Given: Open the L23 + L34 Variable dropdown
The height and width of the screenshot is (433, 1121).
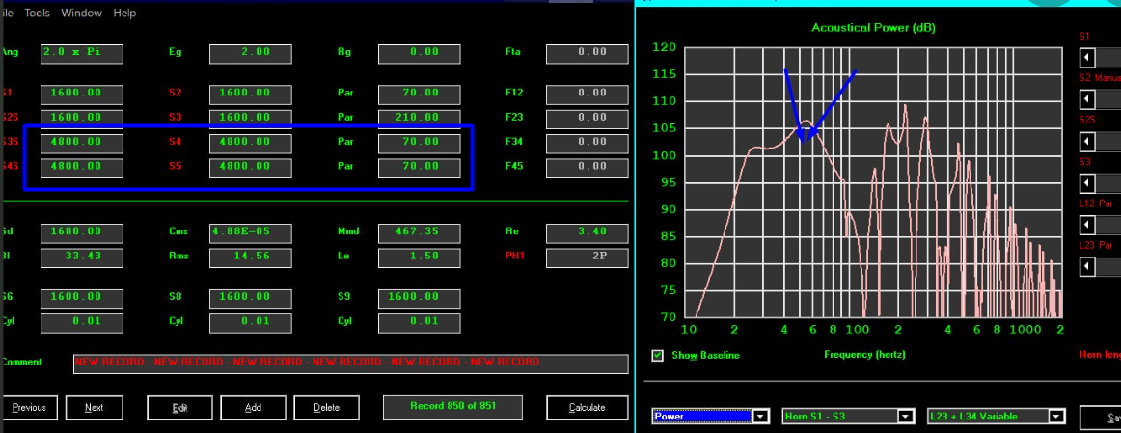Looking at the screenshot, I should click(1056, 416).
